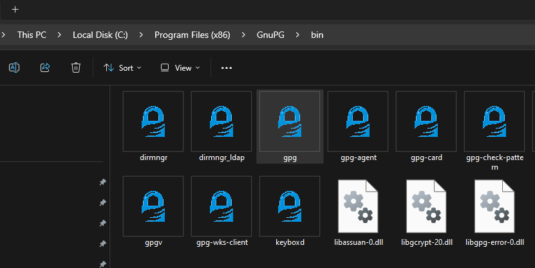This screenshot has height=268, width=535.
Task: Click the 'gpg-agent' file name label
Action: pos(359,157)
